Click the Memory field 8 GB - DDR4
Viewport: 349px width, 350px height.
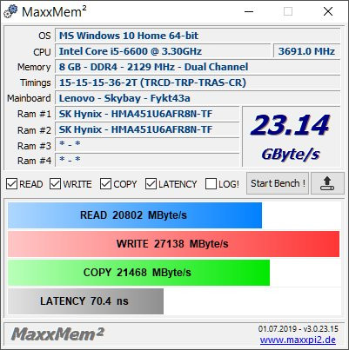[x=198, y=67]
